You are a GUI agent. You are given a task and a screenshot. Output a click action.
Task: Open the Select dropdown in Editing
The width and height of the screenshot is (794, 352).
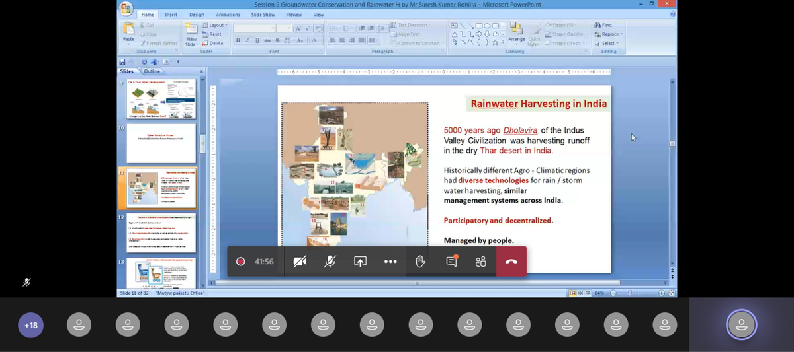coord(607,43)
